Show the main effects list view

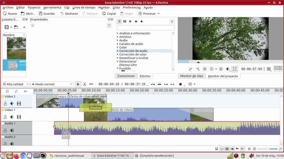(x=119, y=21)
